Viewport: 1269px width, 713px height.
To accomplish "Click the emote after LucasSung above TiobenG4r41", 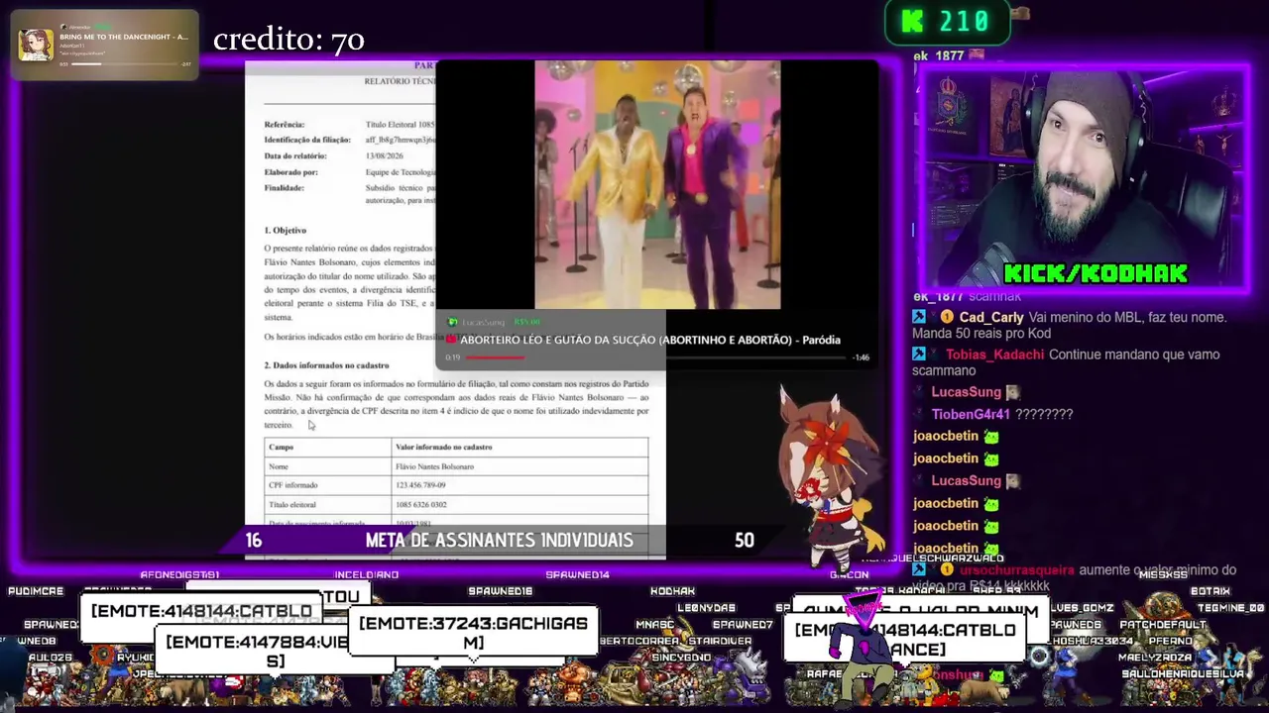I will point(1012,392).
